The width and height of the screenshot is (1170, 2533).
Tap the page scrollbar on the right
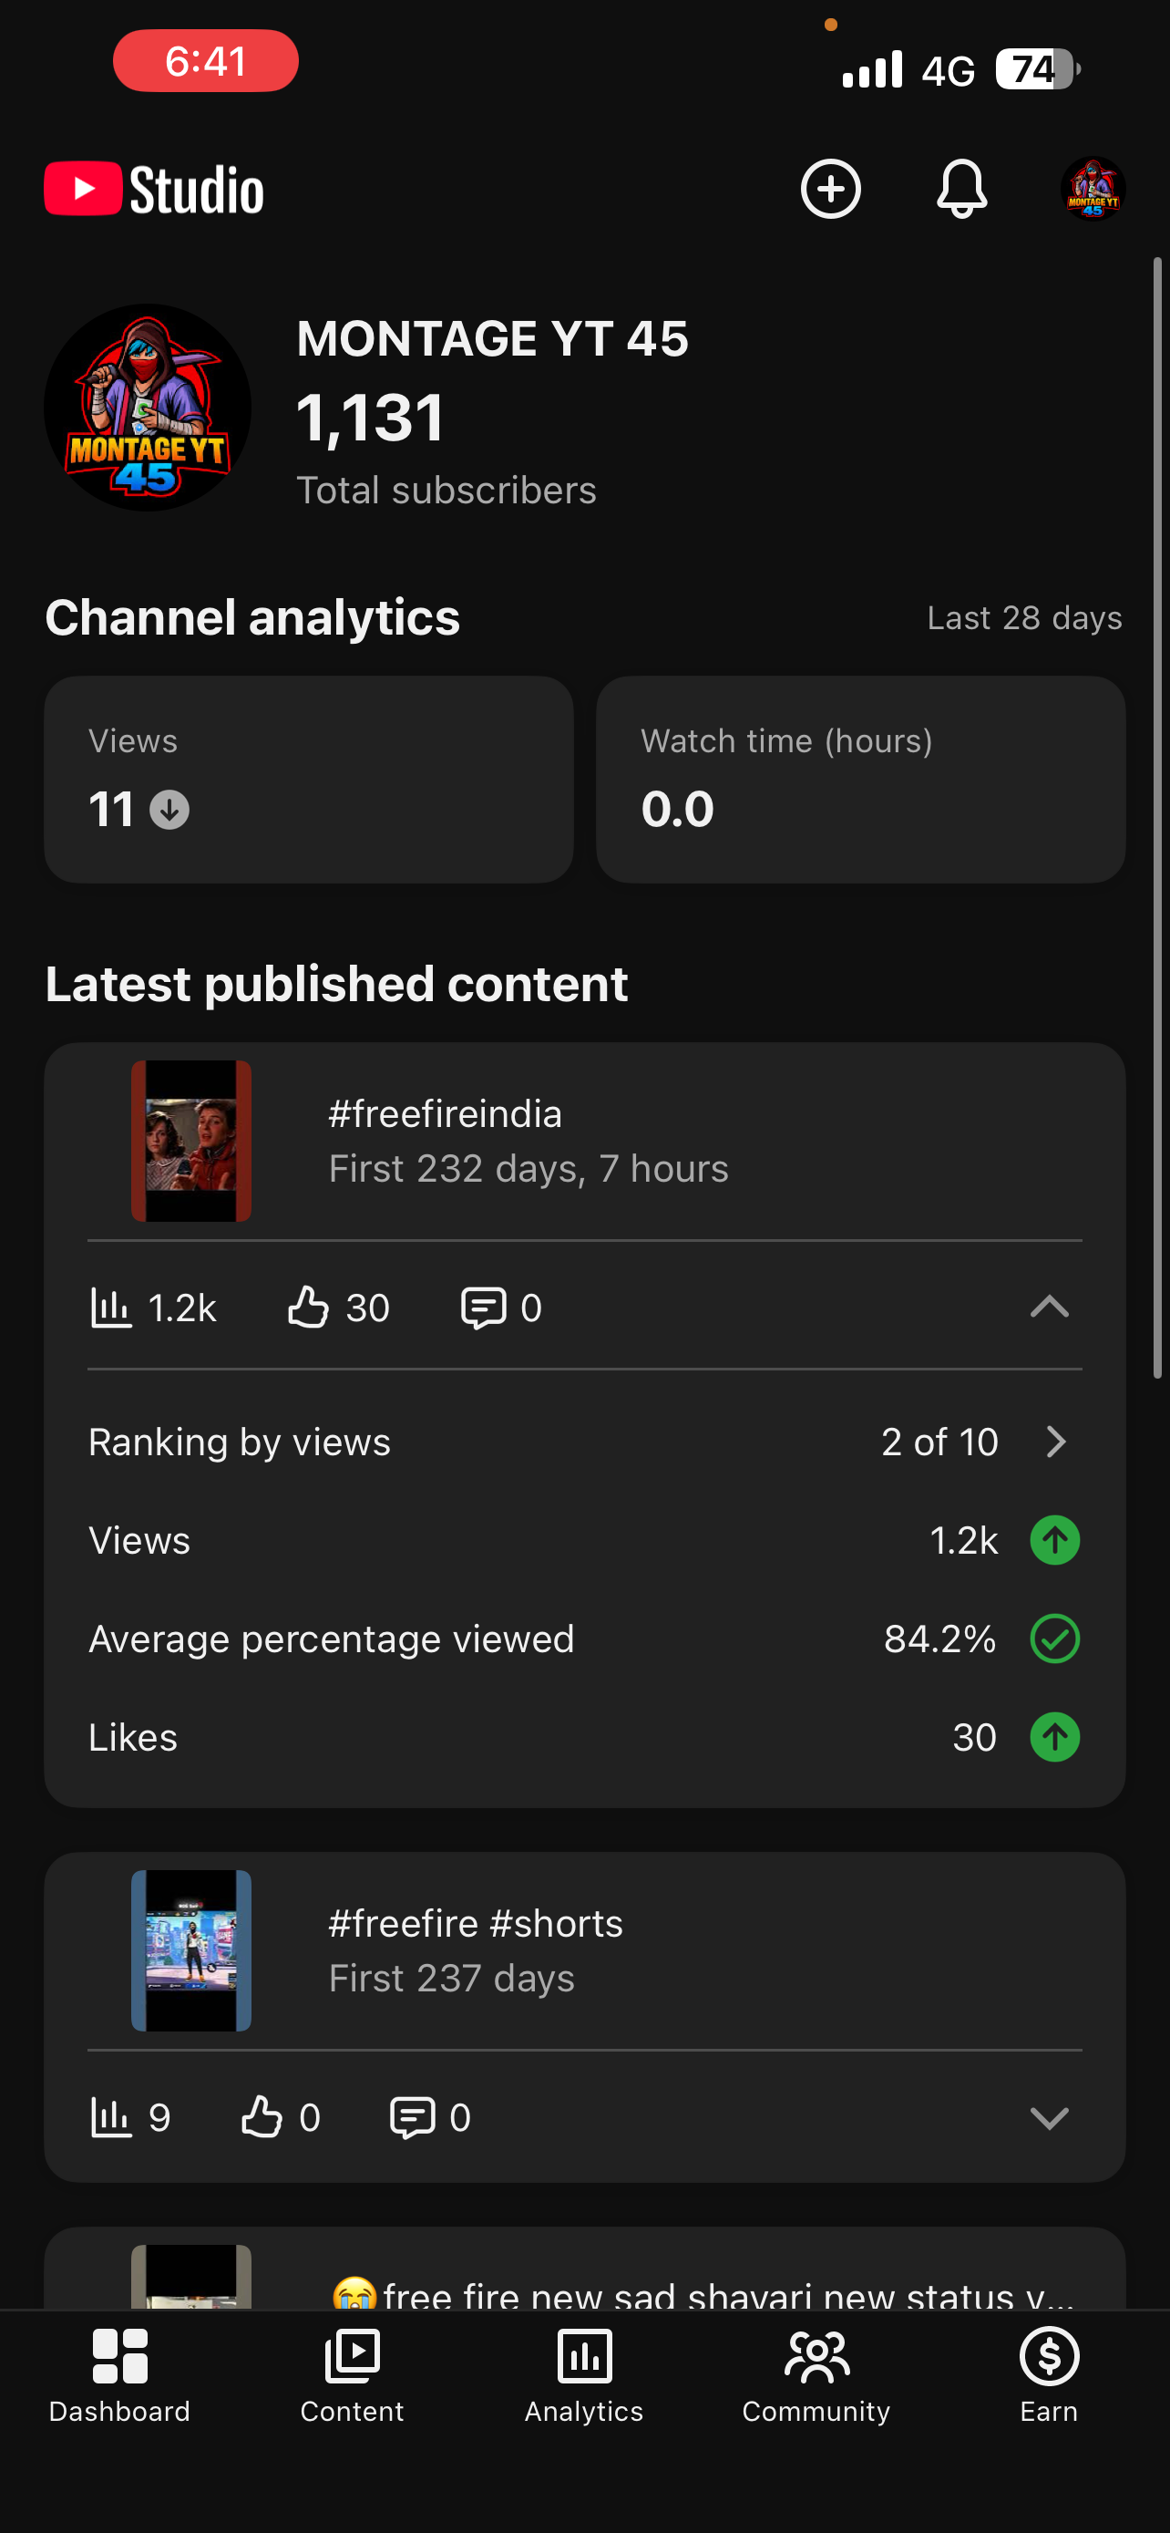1158,818
